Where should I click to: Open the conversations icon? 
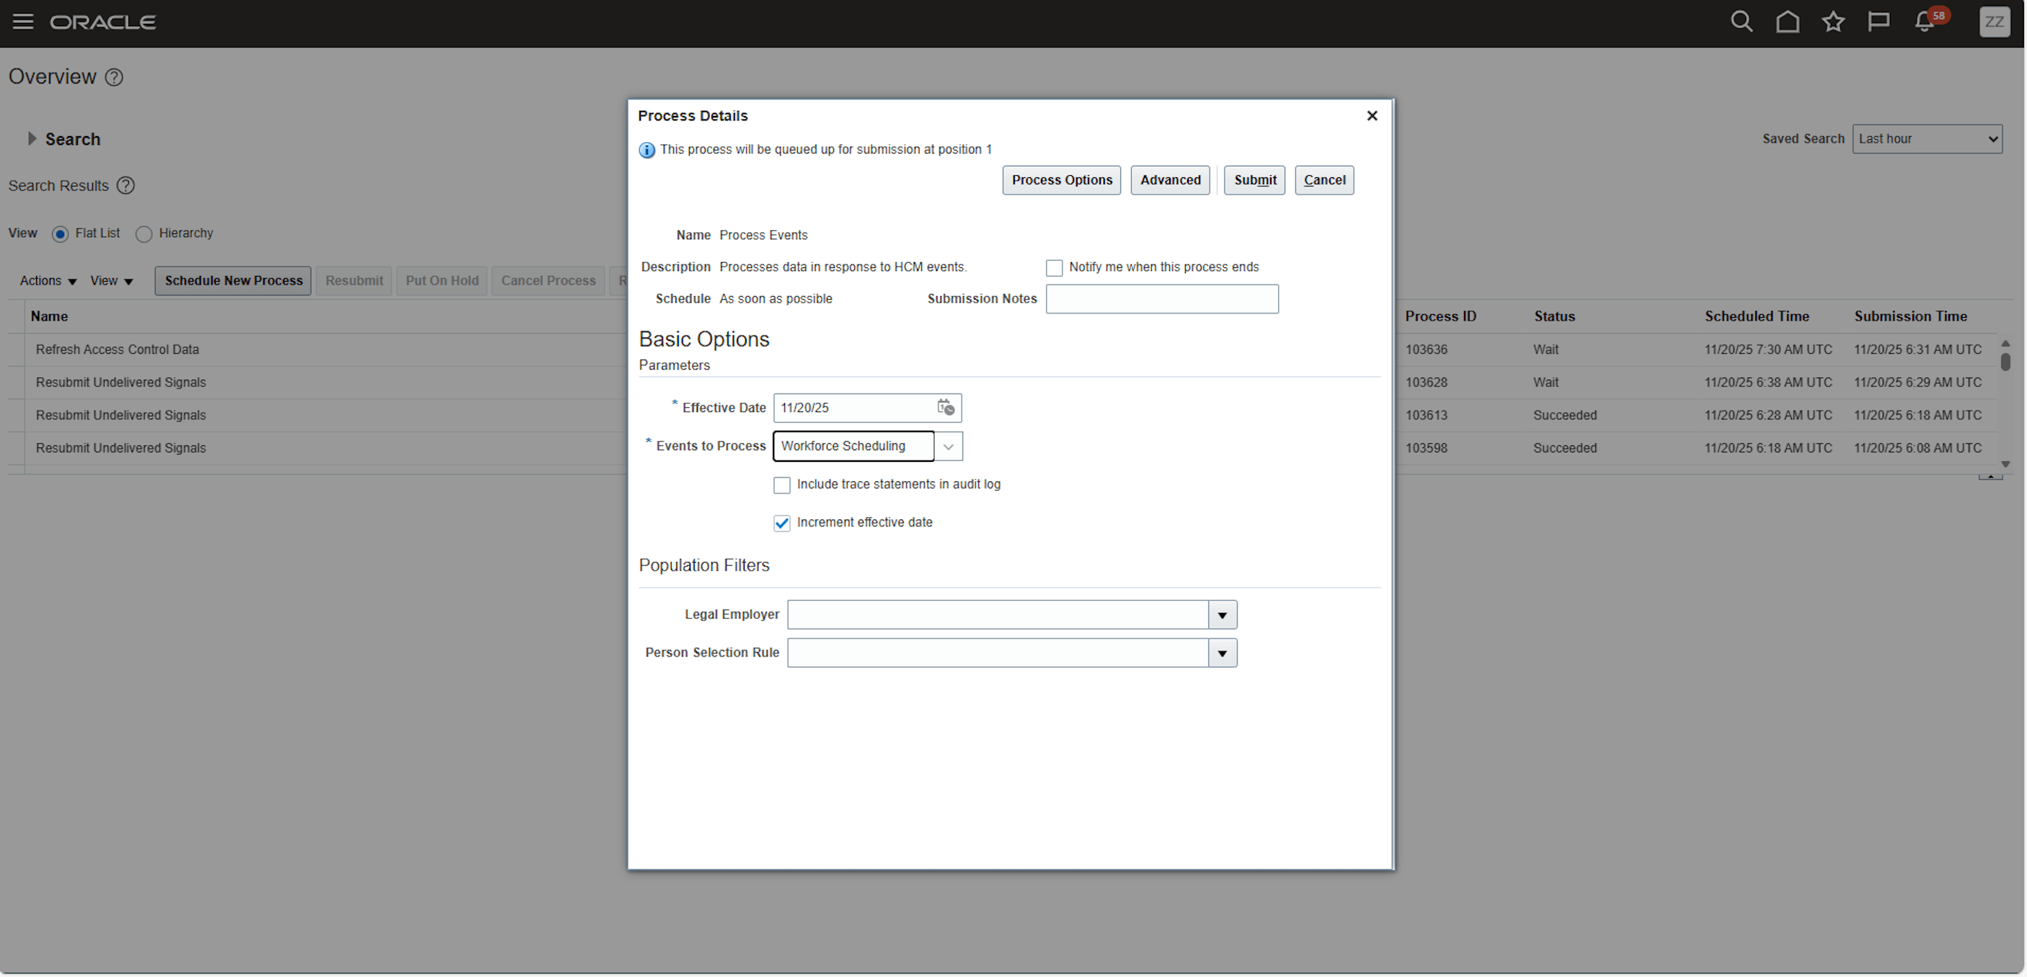tap(1879, 22)
